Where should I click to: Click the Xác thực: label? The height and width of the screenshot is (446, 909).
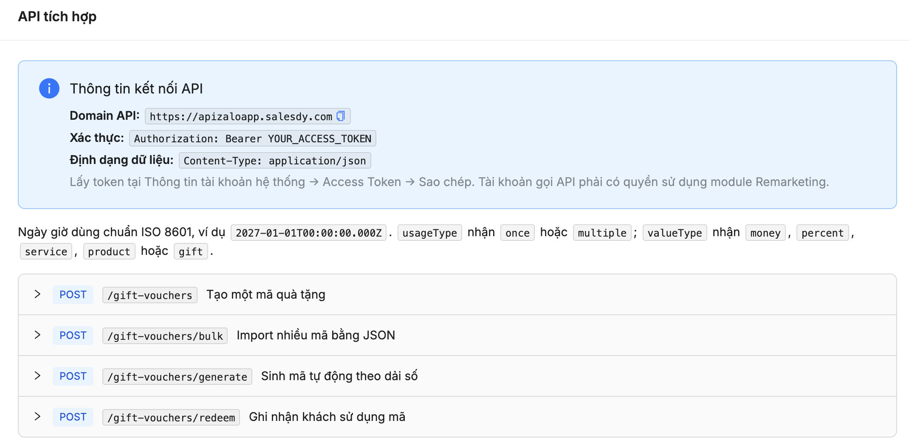[x=97, y=138]
